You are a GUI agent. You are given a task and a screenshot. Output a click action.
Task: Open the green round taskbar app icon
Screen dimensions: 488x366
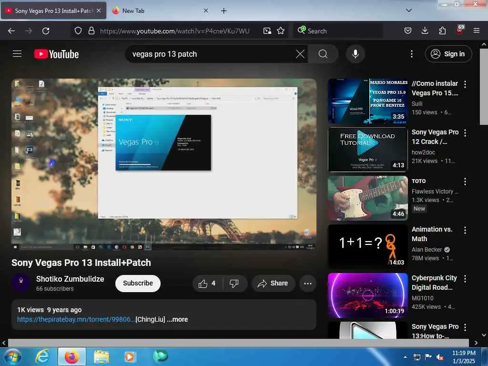161,356
